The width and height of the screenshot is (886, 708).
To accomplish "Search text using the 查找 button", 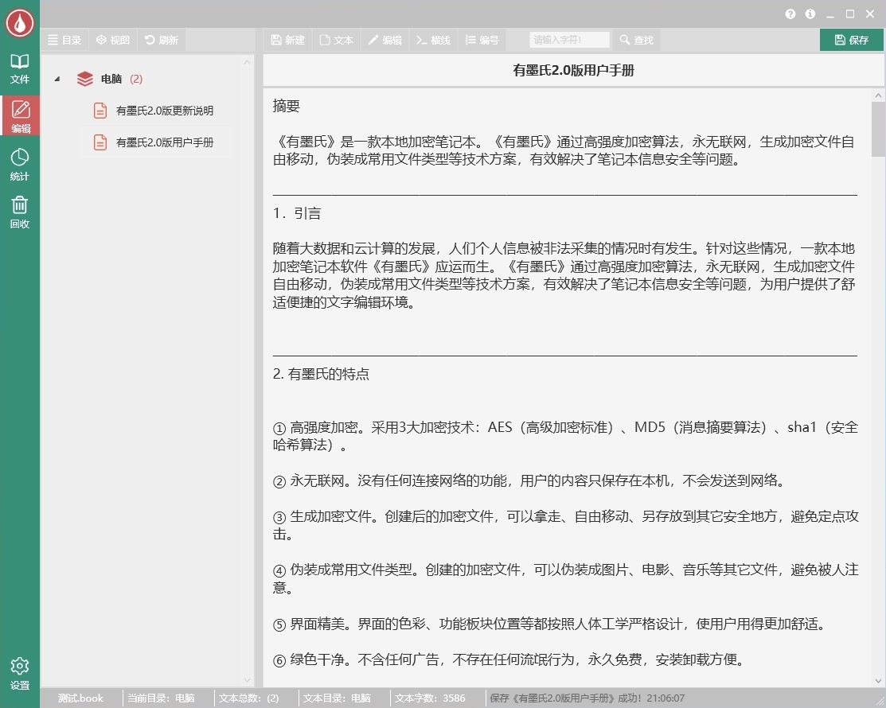I will [x=635, y=39].
